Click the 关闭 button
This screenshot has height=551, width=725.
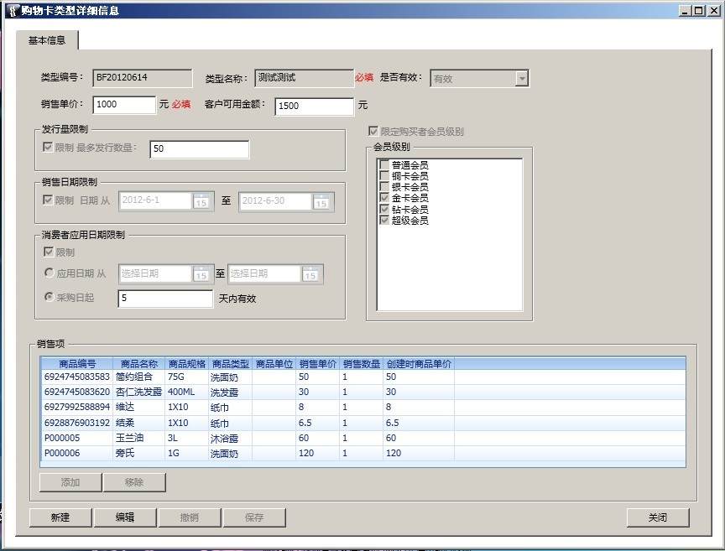(657, 517)
